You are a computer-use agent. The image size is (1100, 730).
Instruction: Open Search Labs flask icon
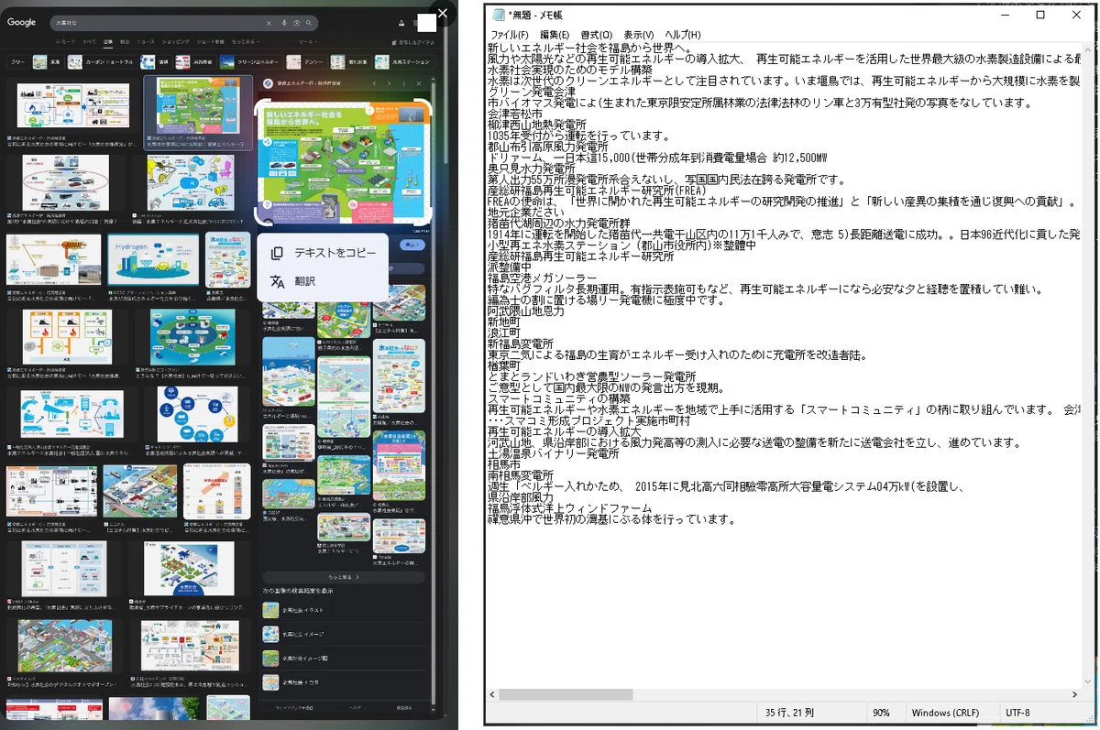point(401,23)
